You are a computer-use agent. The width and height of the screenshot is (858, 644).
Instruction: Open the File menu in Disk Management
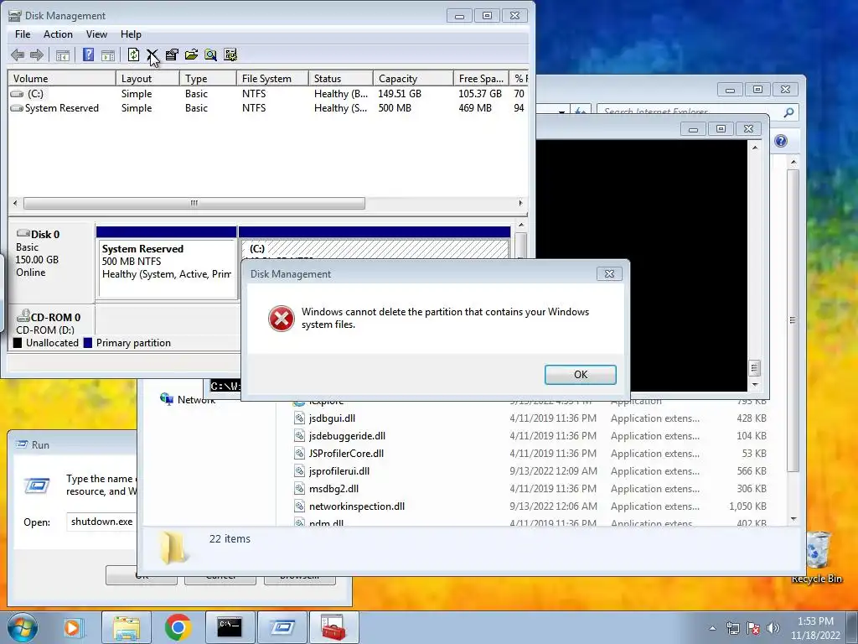pyautogui.click(x=23, y=34)
